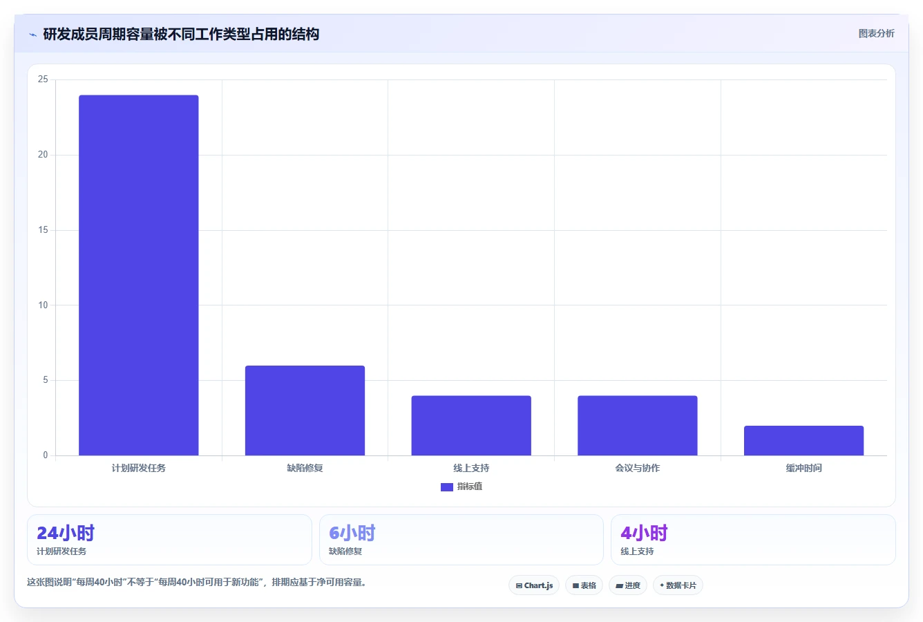Click the y-axis value 15
This screenshot has width=923, height=622.
pyautogui.click(x=43, y=230)
